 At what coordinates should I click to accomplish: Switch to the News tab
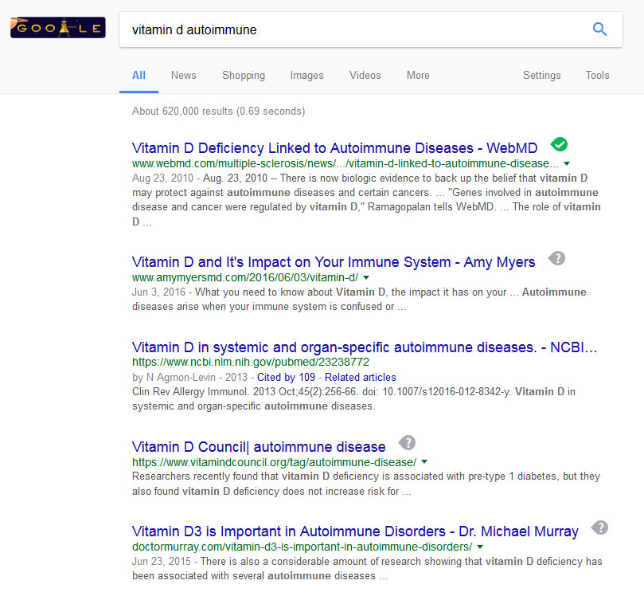184,75
